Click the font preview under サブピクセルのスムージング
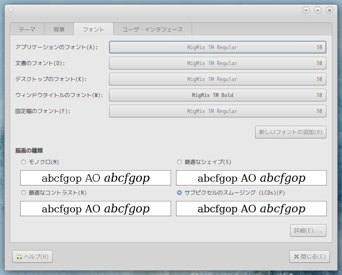Image resolution: width=342 pixels, height=275 pixels. 251,209
